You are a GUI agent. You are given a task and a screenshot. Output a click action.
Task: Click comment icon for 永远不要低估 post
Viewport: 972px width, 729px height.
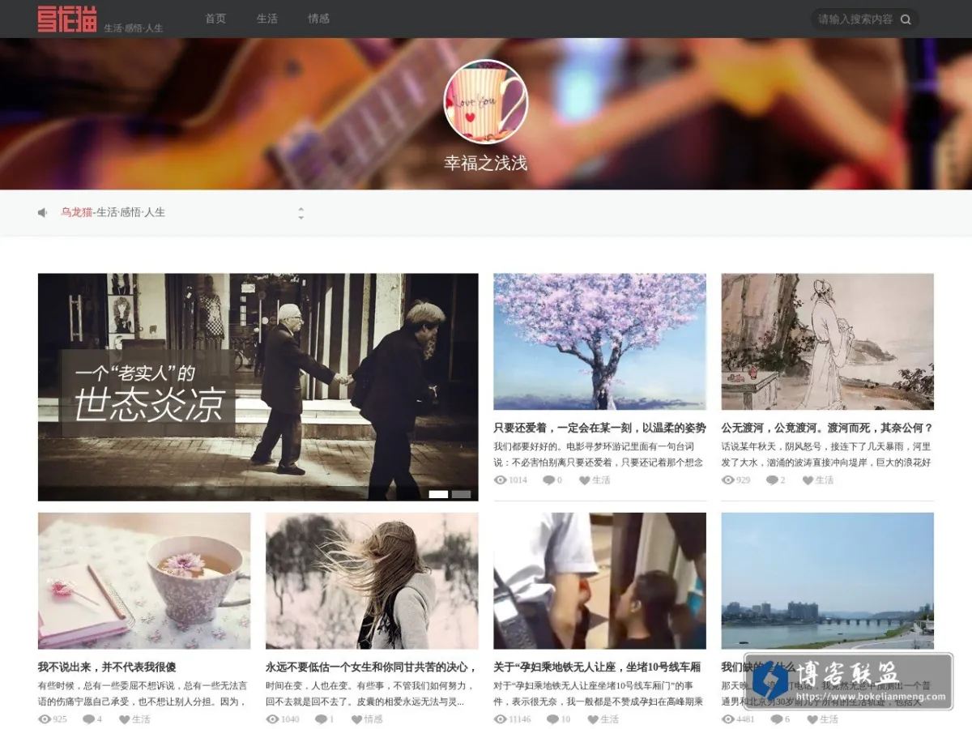point(322,719)
